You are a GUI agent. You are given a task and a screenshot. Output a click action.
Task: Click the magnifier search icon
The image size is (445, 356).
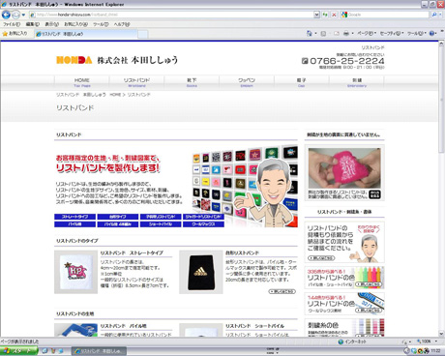(434, 15)
